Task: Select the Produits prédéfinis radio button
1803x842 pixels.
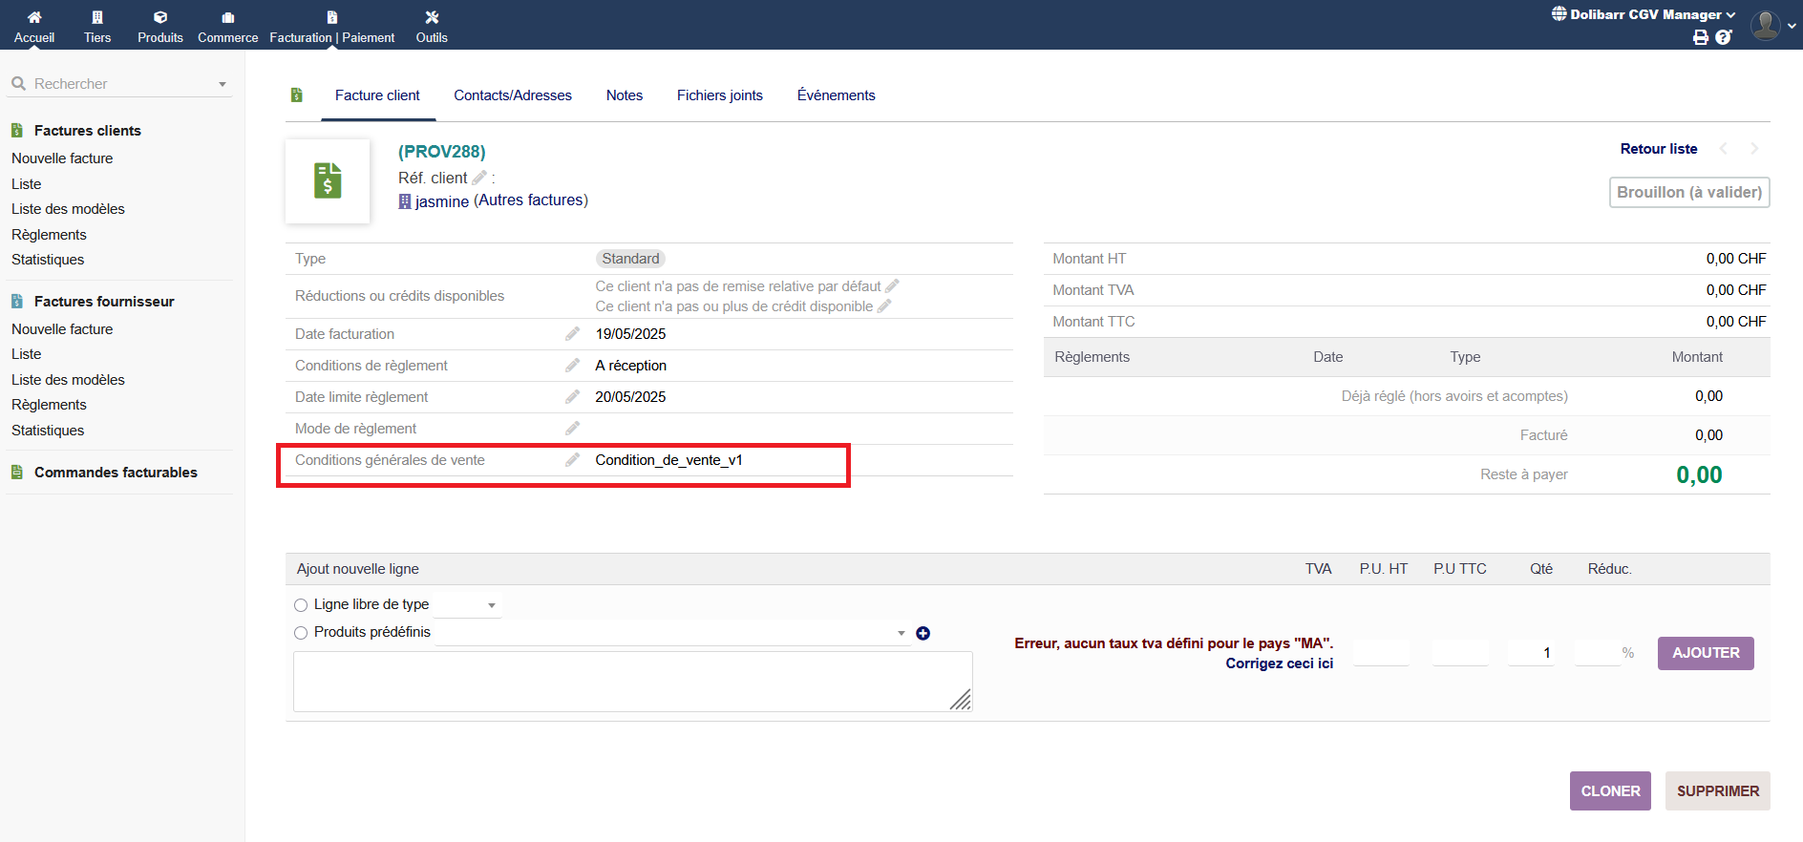Action: tap(301, 633)
